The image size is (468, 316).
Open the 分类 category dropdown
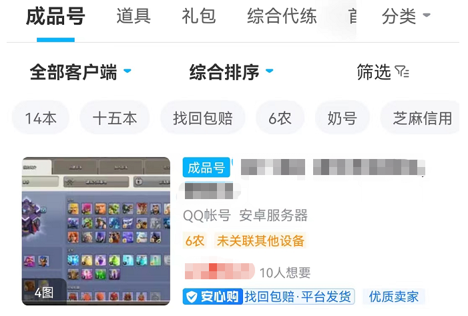click(x=406, y=15)
